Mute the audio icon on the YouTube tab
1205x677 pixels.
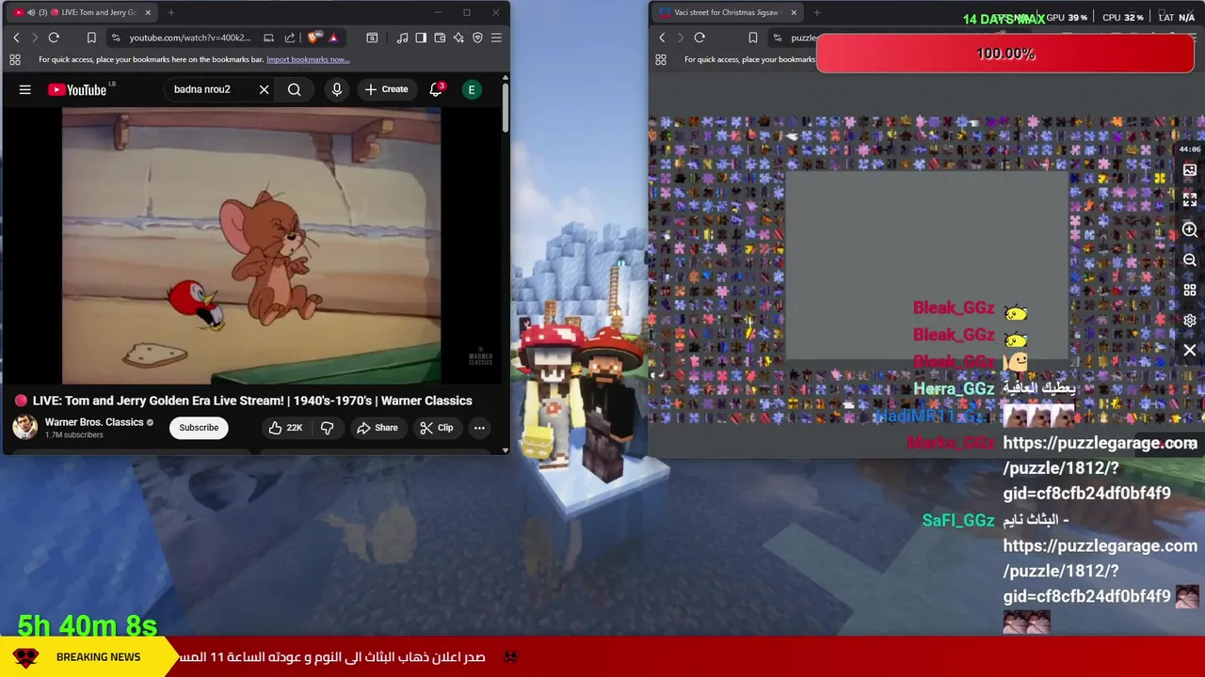31,12
